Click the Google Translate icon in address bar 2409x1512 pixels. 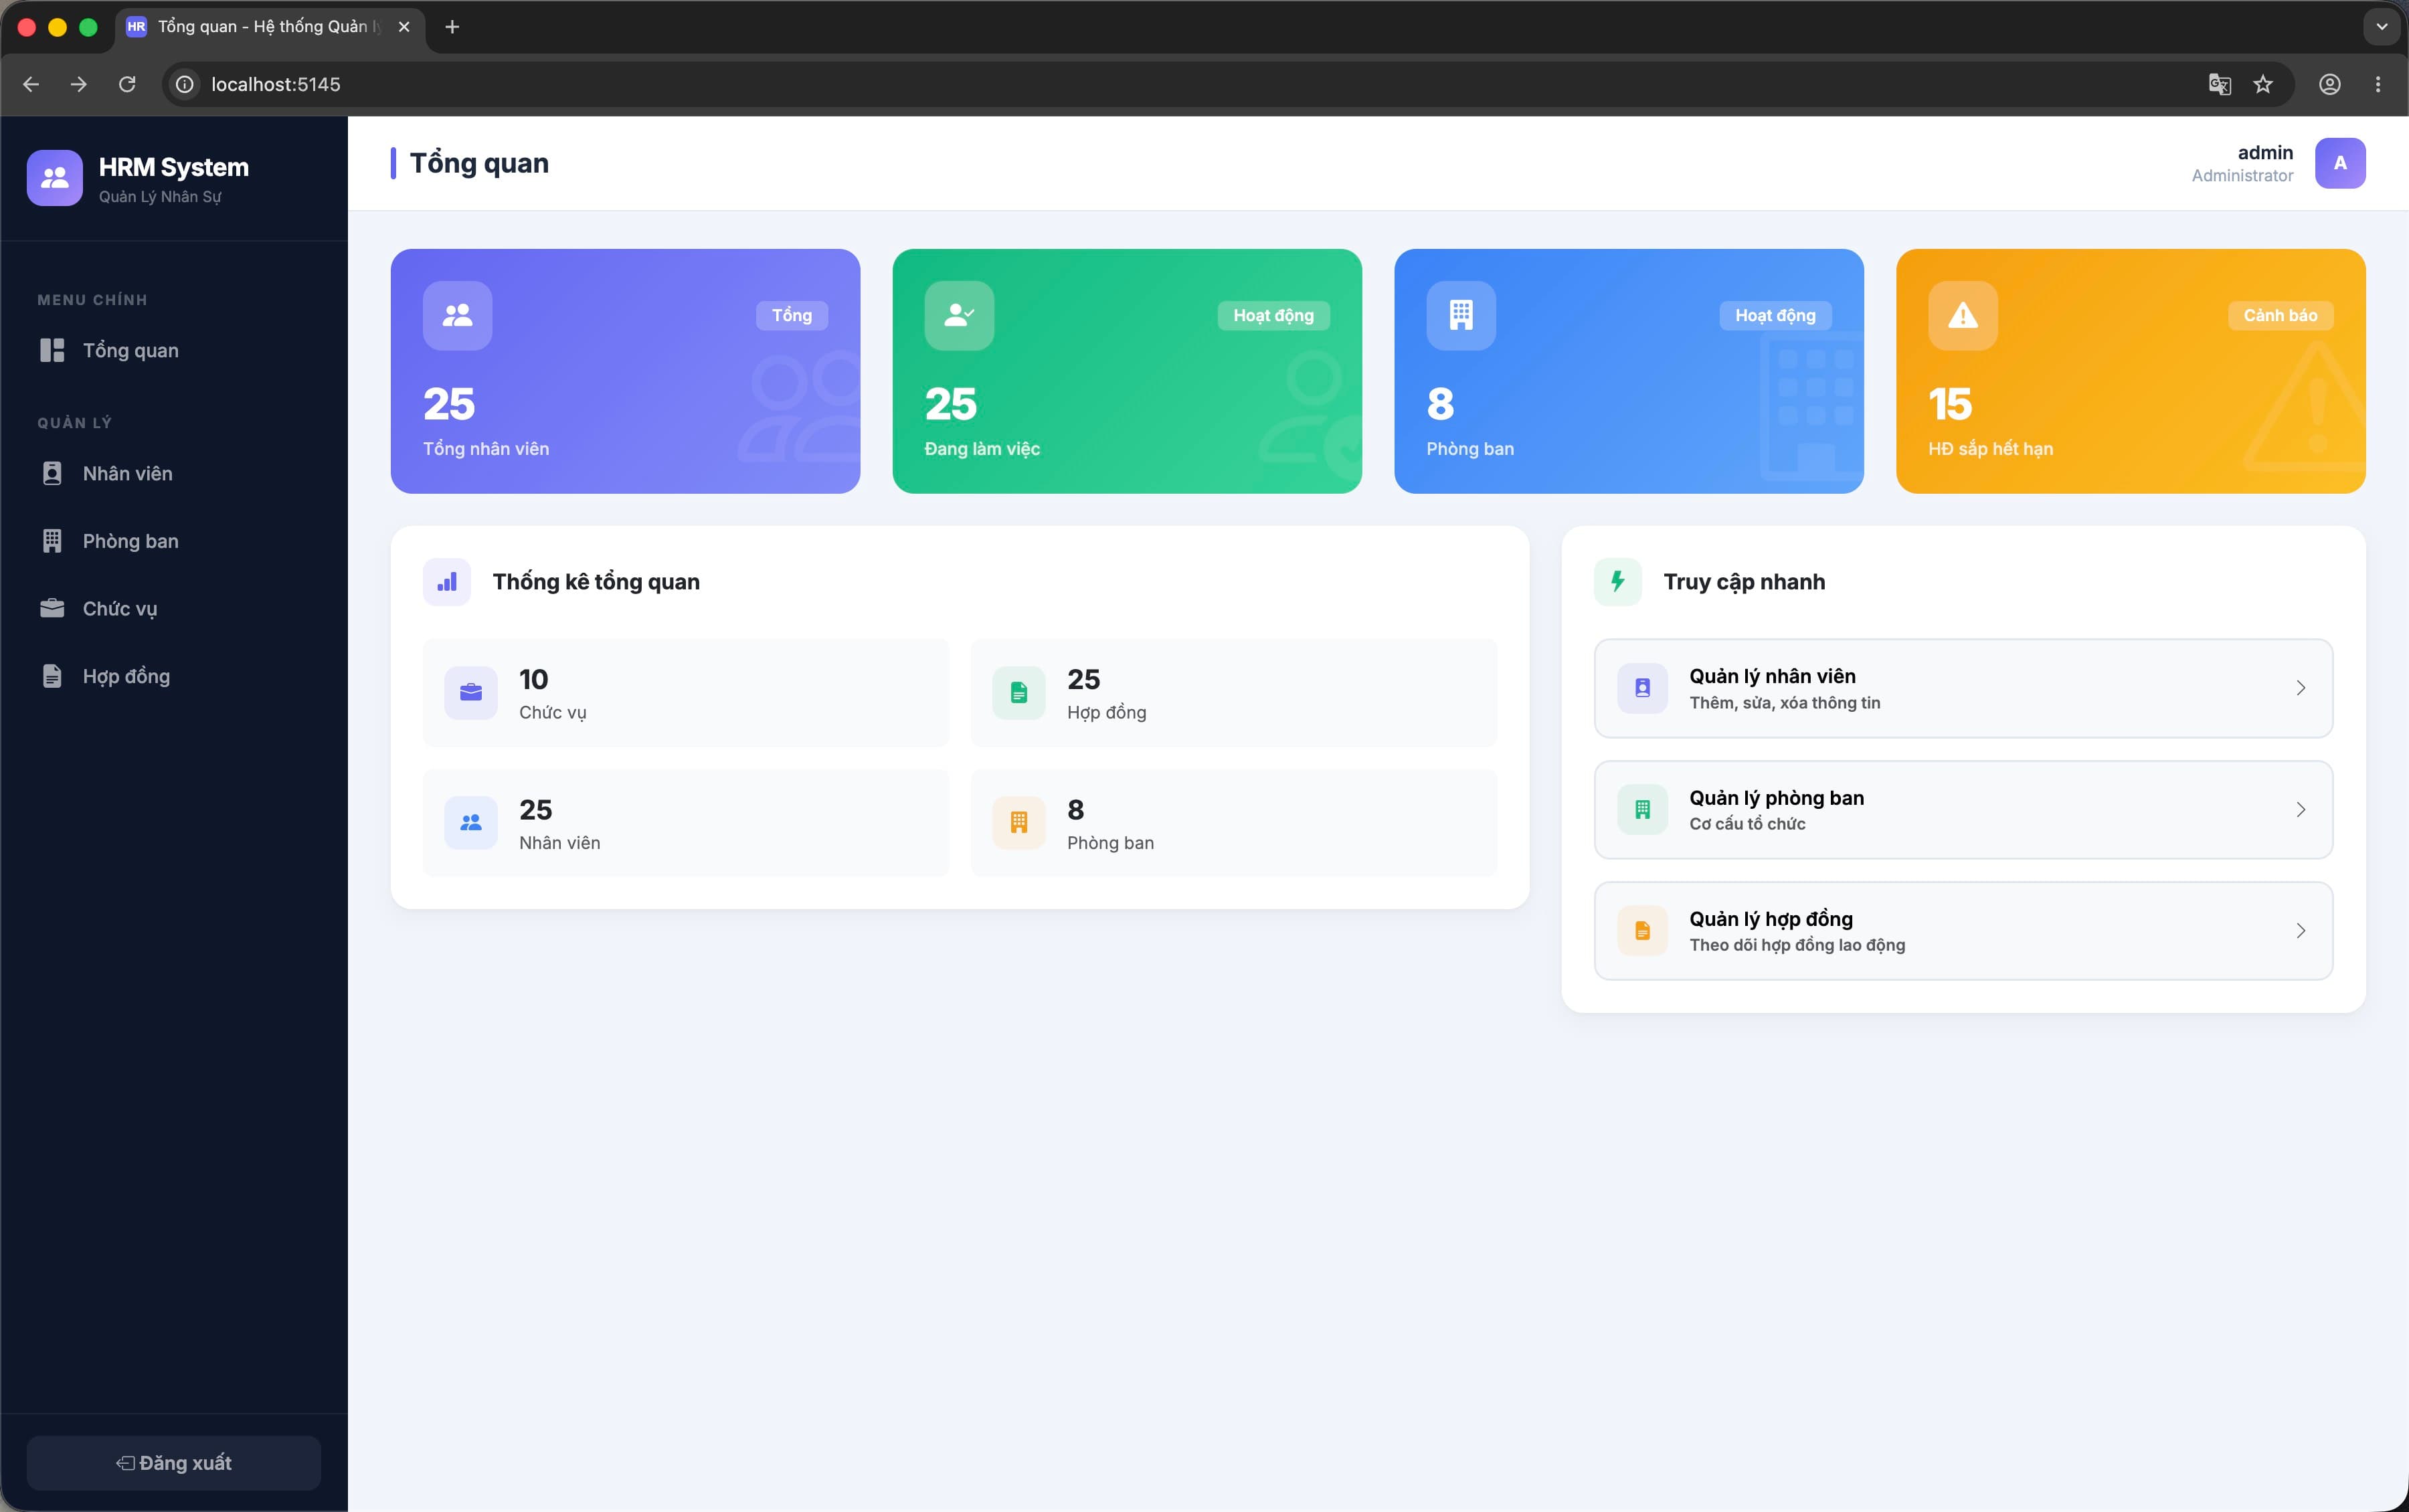pyautogui.click(x=2219, y=84)
